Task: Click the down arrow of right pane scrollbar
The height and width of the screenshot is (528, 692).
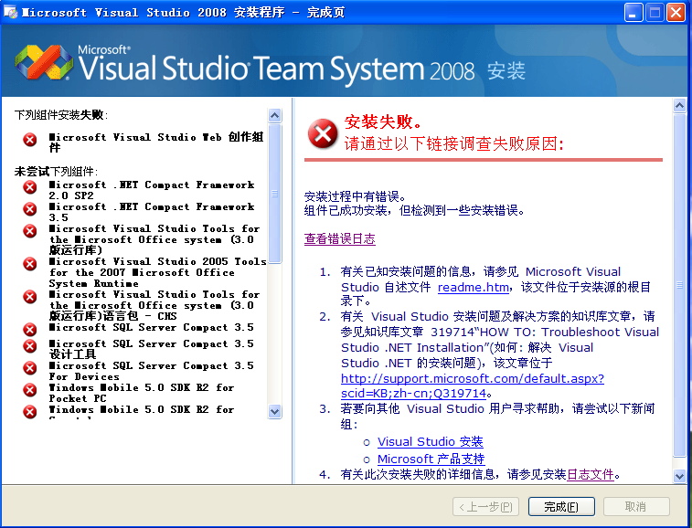Action: [679, 476]
